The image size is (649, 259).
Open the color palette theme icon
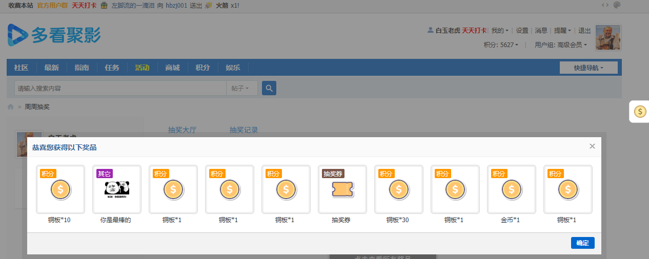[617, 5]
